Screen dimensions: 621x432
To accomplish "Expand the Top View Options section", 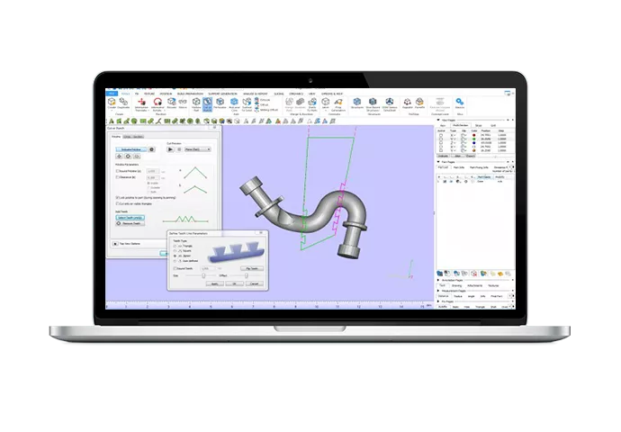I will point(115,244).
